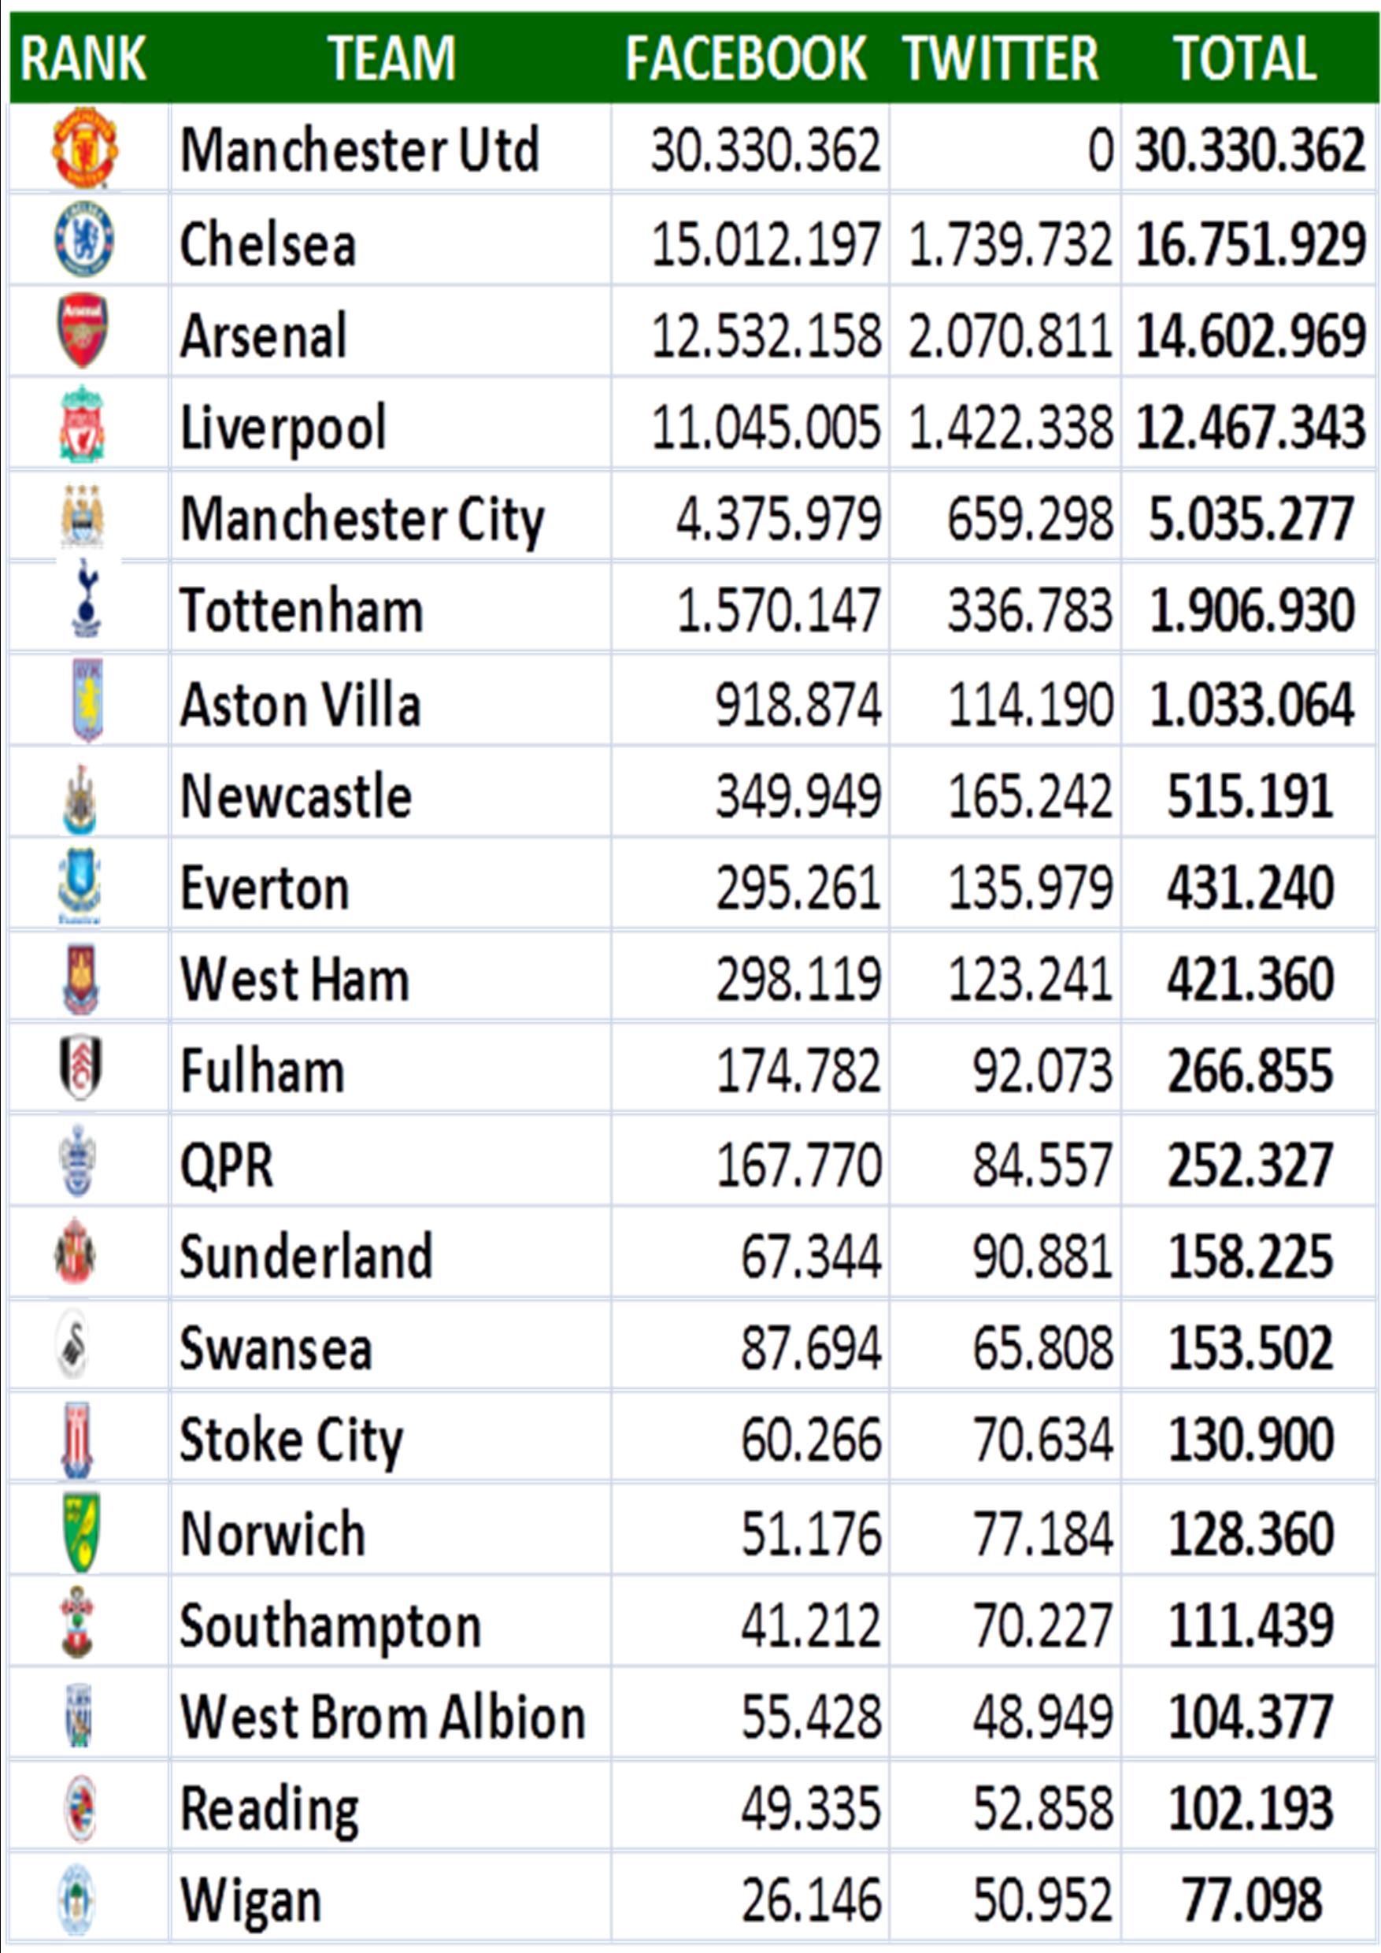
Task: Click the Fulham crest icon
Action: click(81, 1068)
